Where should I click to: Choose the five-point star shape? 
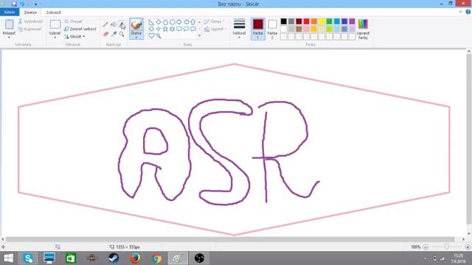point(165,29)
